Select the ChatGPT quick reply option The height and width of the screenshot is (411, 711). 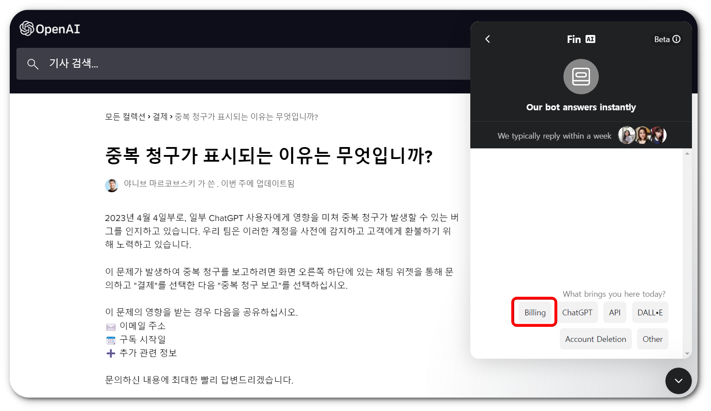577,312
